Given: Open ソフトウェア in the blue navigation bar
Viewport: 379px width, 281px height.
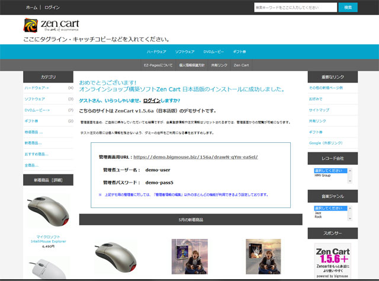Looking at the screenshot, I should [x=185, y=52].
